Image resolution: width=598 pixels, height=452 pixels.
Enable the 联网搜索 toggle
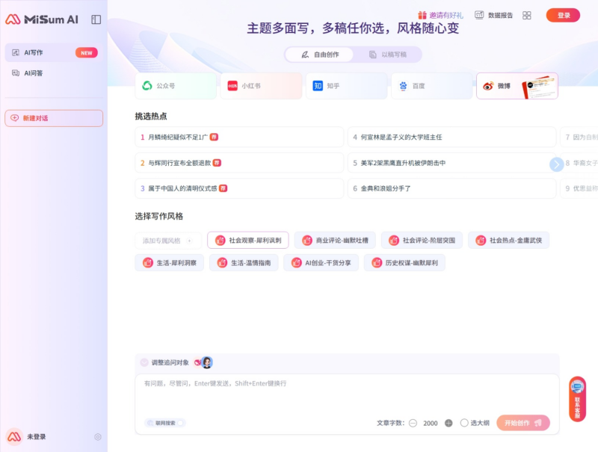pyautogui.click(x=179, y=422)
